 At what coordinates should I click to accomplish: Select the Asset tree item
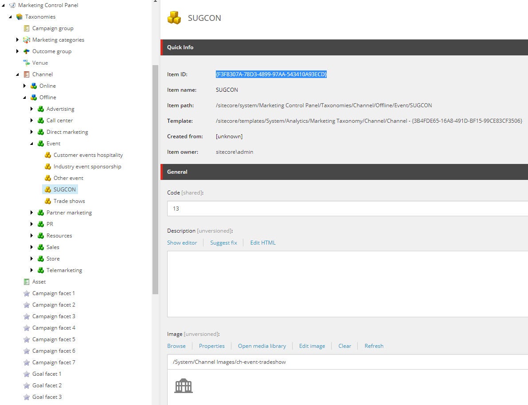point(39,281)
